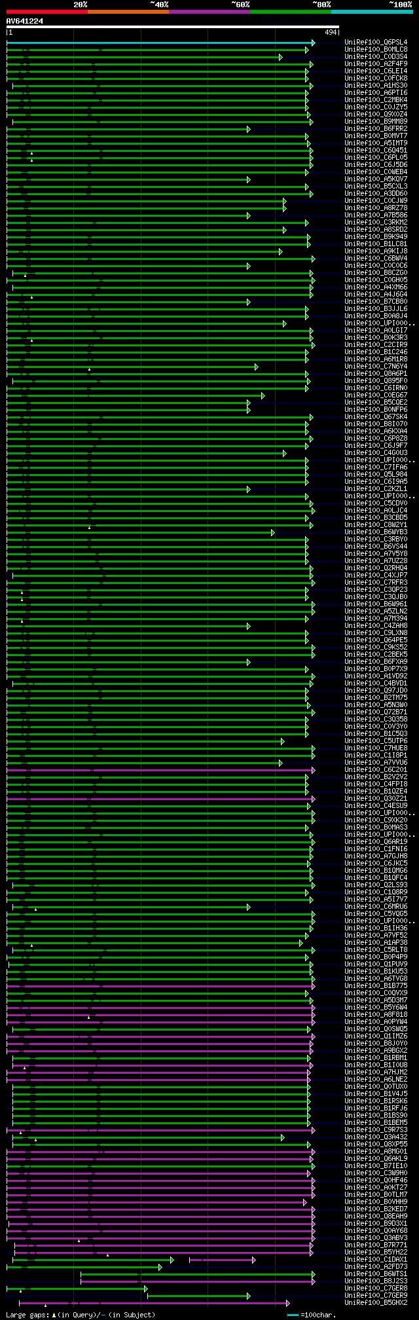Select hit UniRef100_Q9X0Z4

[376, 114]
